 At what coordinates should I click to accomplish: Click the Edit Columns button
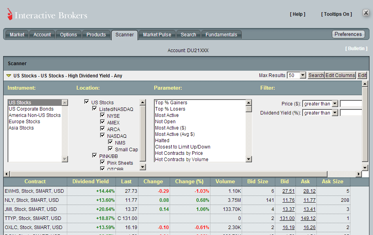(x=340, y=75)
